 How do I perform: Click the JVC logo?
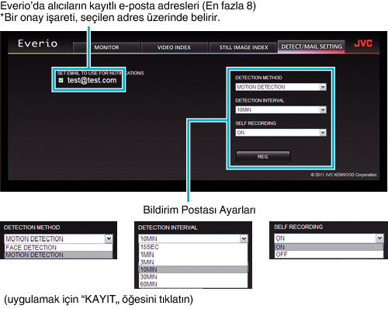pos(363,43)
